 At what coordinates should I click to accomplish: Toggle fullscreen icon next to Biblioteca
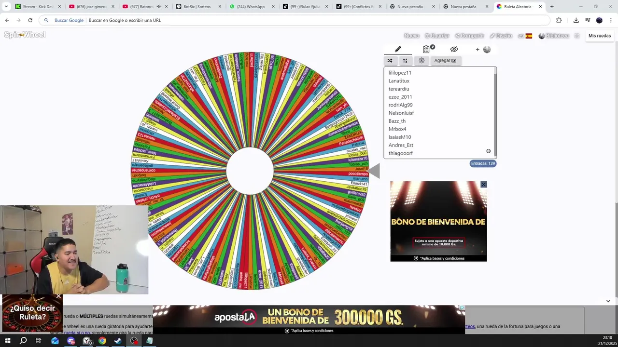coord(576,36)
